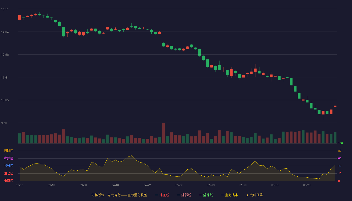
Task: Click the 龙吟信号 triangle legend icon
Action: 247,195
